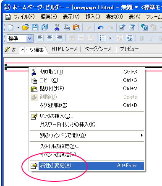Click the Save All icon
This screenshot has width=162, height=186.
[x=45, y=27]
